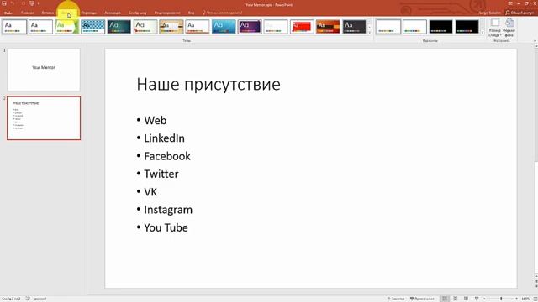The width and height of the screenshot is (538, 302).
Task: Open the ribbon display options icon
Action: [510, 3]
